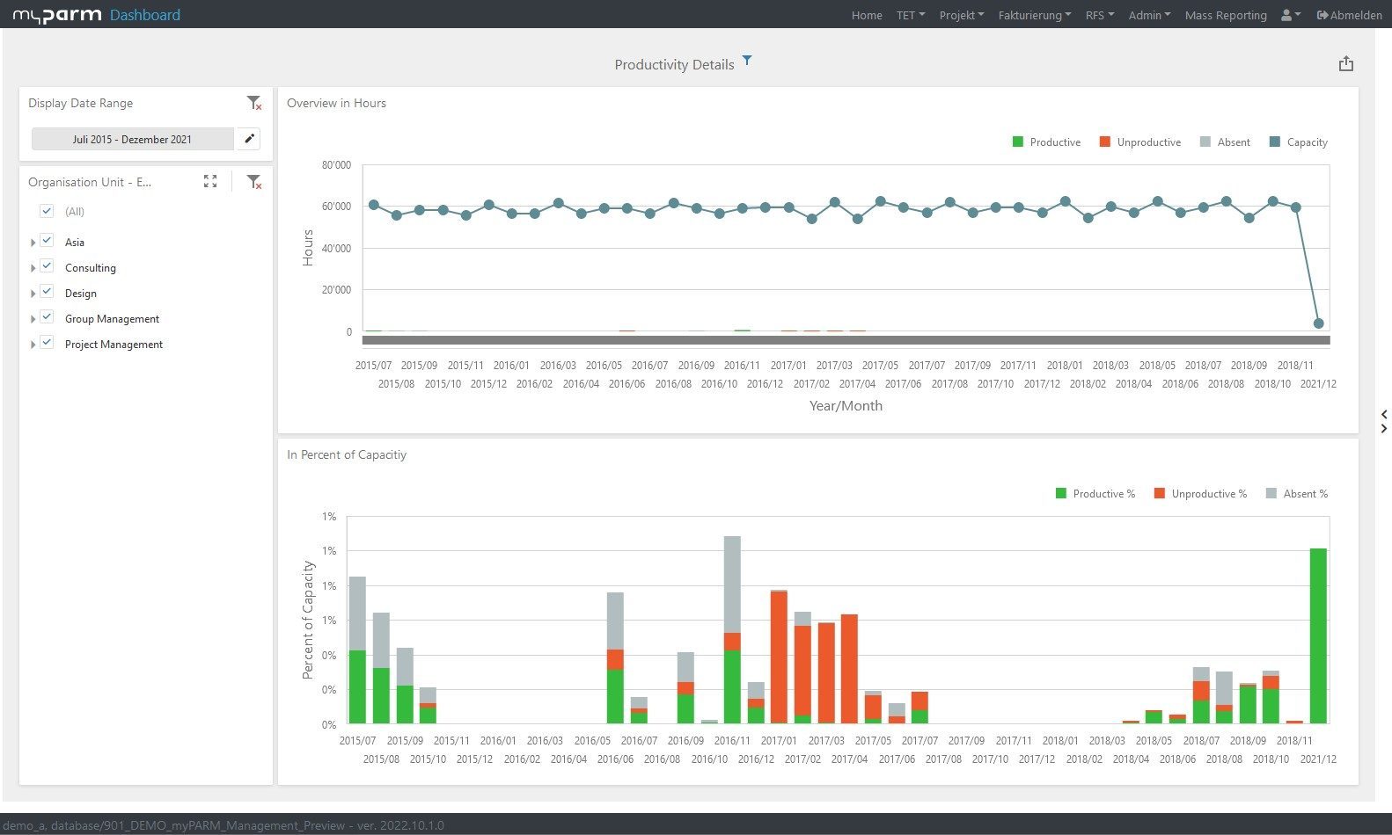Open the Fakturierung menu
Screen dimensions: 1392x835
click(1034, 15)
